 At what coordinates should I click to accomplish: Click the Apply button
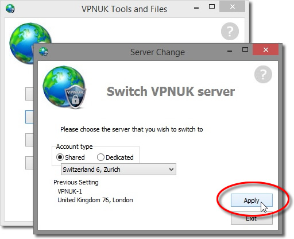tap(252, 200)
